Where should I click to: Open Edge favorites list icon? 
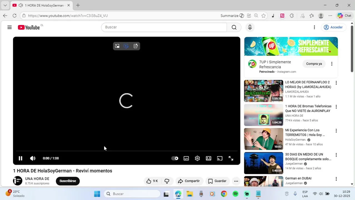point(312,16)
